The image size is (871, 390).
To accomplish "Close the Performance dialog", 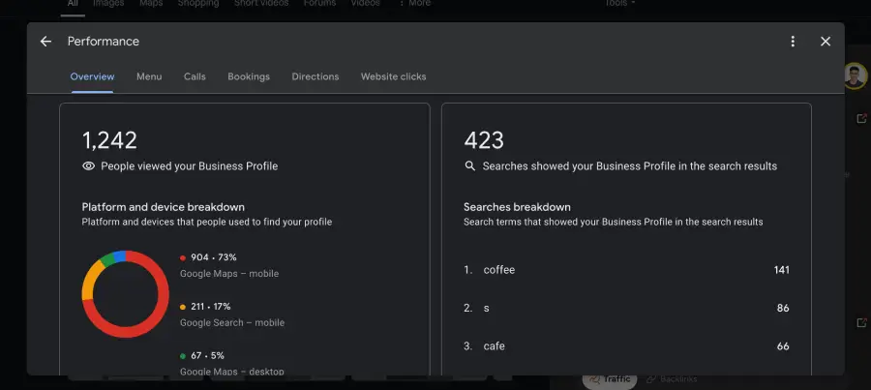I will tap(826, 41).
